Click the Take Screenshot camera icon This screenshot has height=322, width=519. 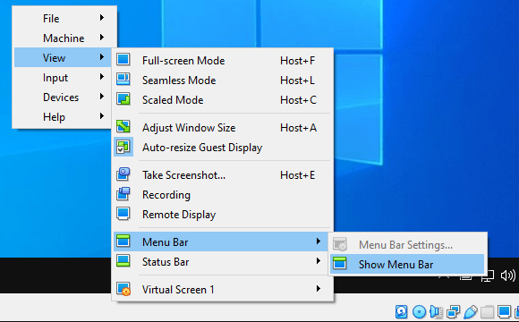(123, 174)
